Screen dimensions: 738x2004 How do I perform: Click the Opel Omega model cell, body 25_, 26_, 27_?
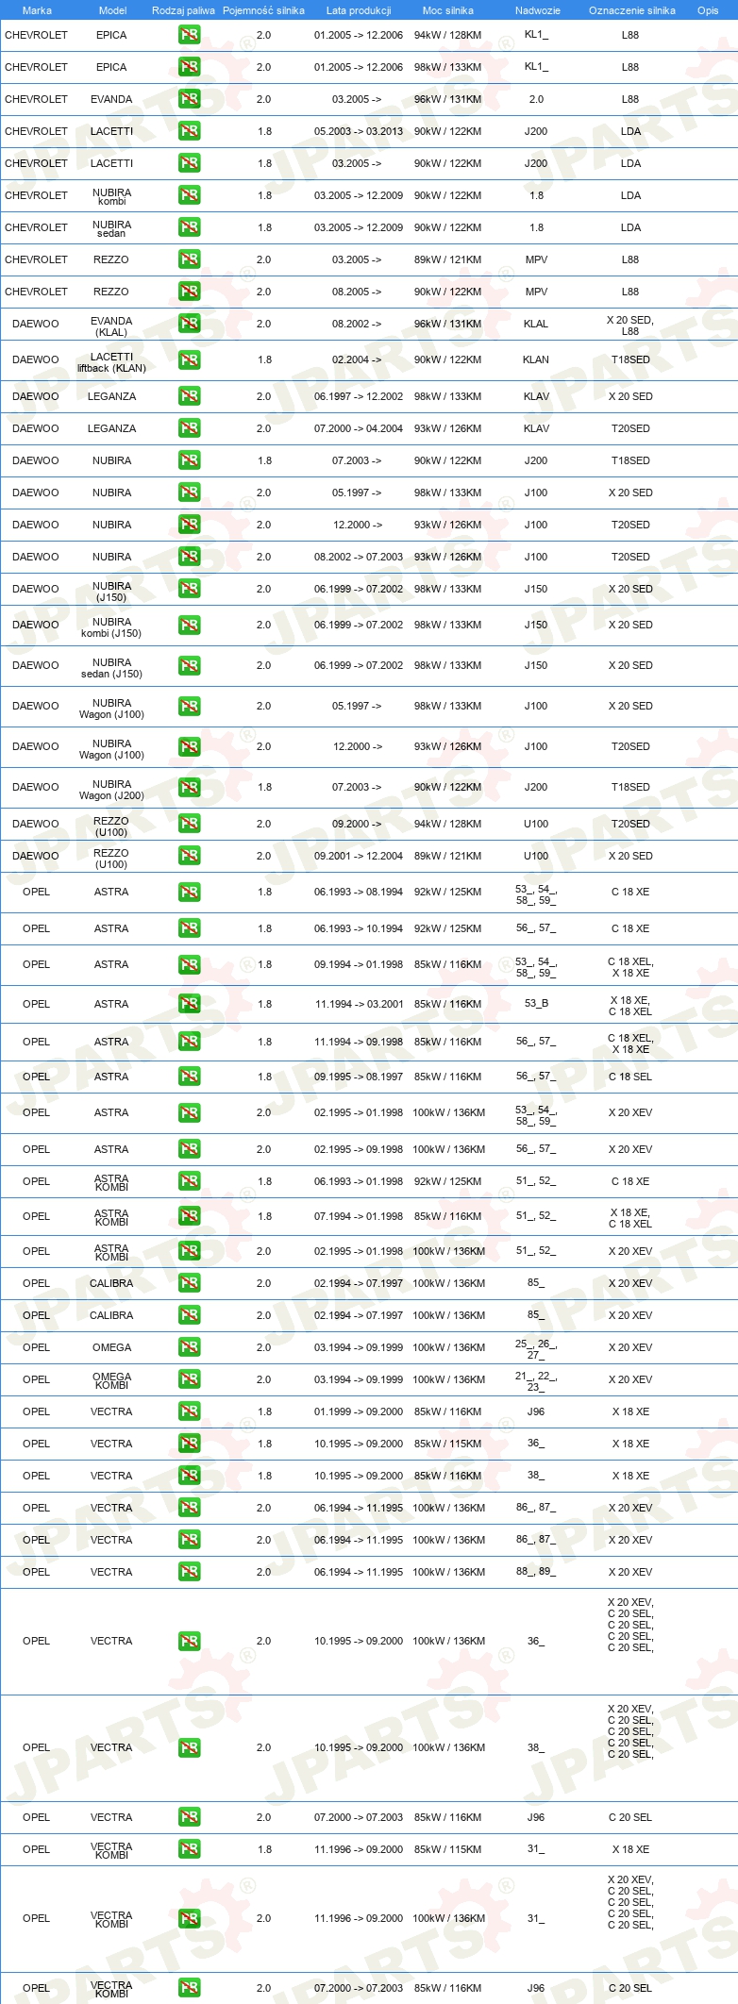point(111,1347)
